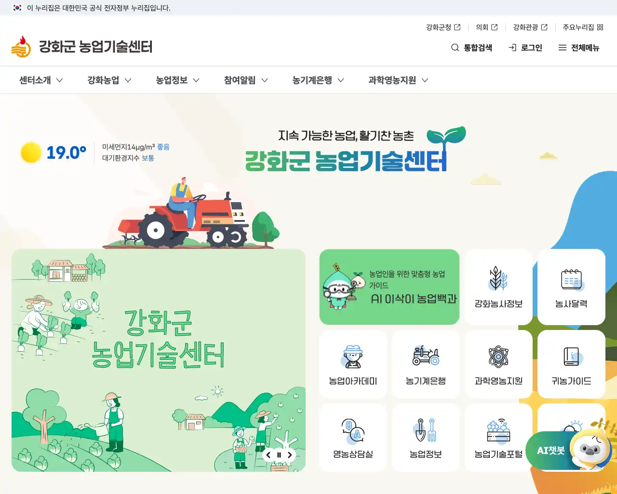This screenshot has width=617, height=494.
Task: Expand the 농기계은행 menu in navigation bar
Action: (x=319, y=80)
